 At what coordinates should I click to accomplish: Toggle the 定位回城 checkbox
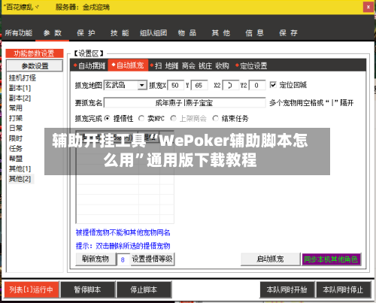[x=273, y=85]
